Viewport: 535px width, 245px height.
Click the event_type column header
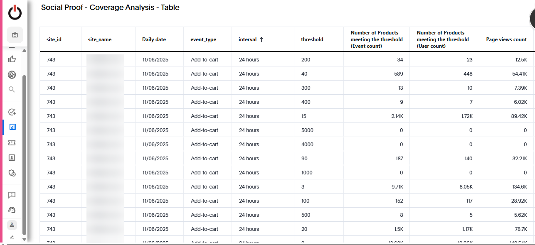point(203,39)
